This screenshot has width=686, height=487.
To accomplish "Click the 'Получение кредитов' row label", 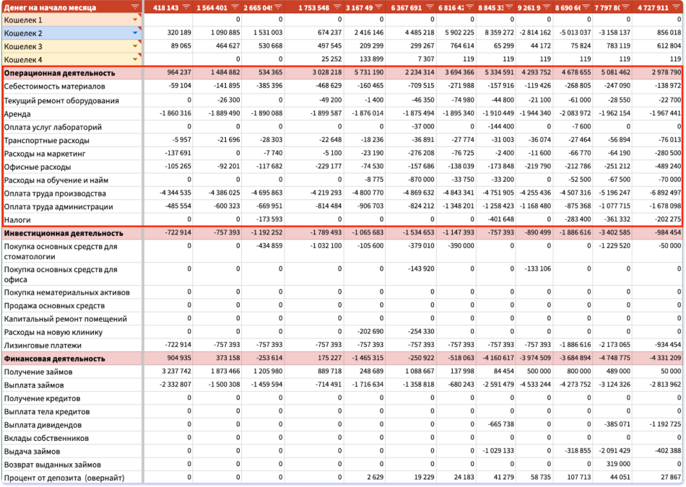I will pyautogui.click(x=42, y=399).
